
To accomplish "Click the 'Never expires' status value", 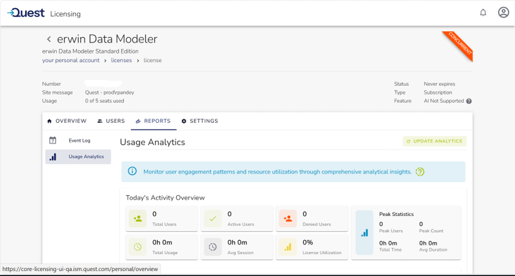I will [x=439, y=84].
